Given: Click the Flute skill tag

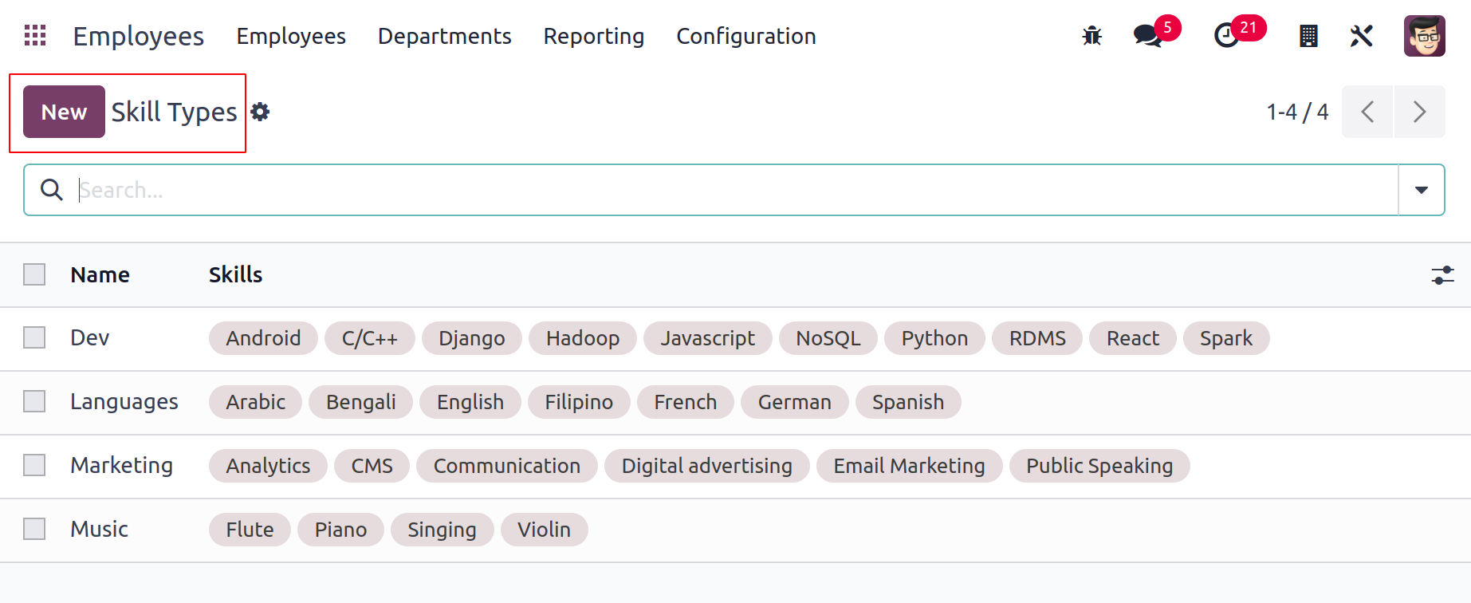Looking at the screenshot, I should [x=250, y=530].
